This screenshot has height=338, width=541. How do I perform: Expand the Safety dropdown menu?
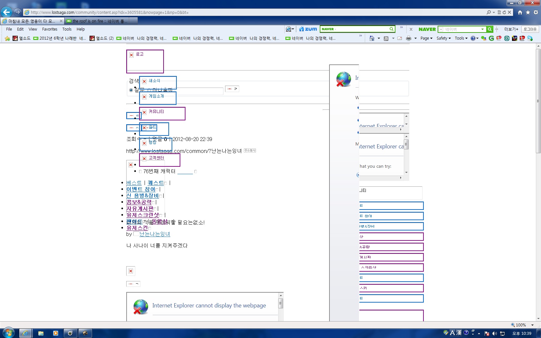(444, 38)
